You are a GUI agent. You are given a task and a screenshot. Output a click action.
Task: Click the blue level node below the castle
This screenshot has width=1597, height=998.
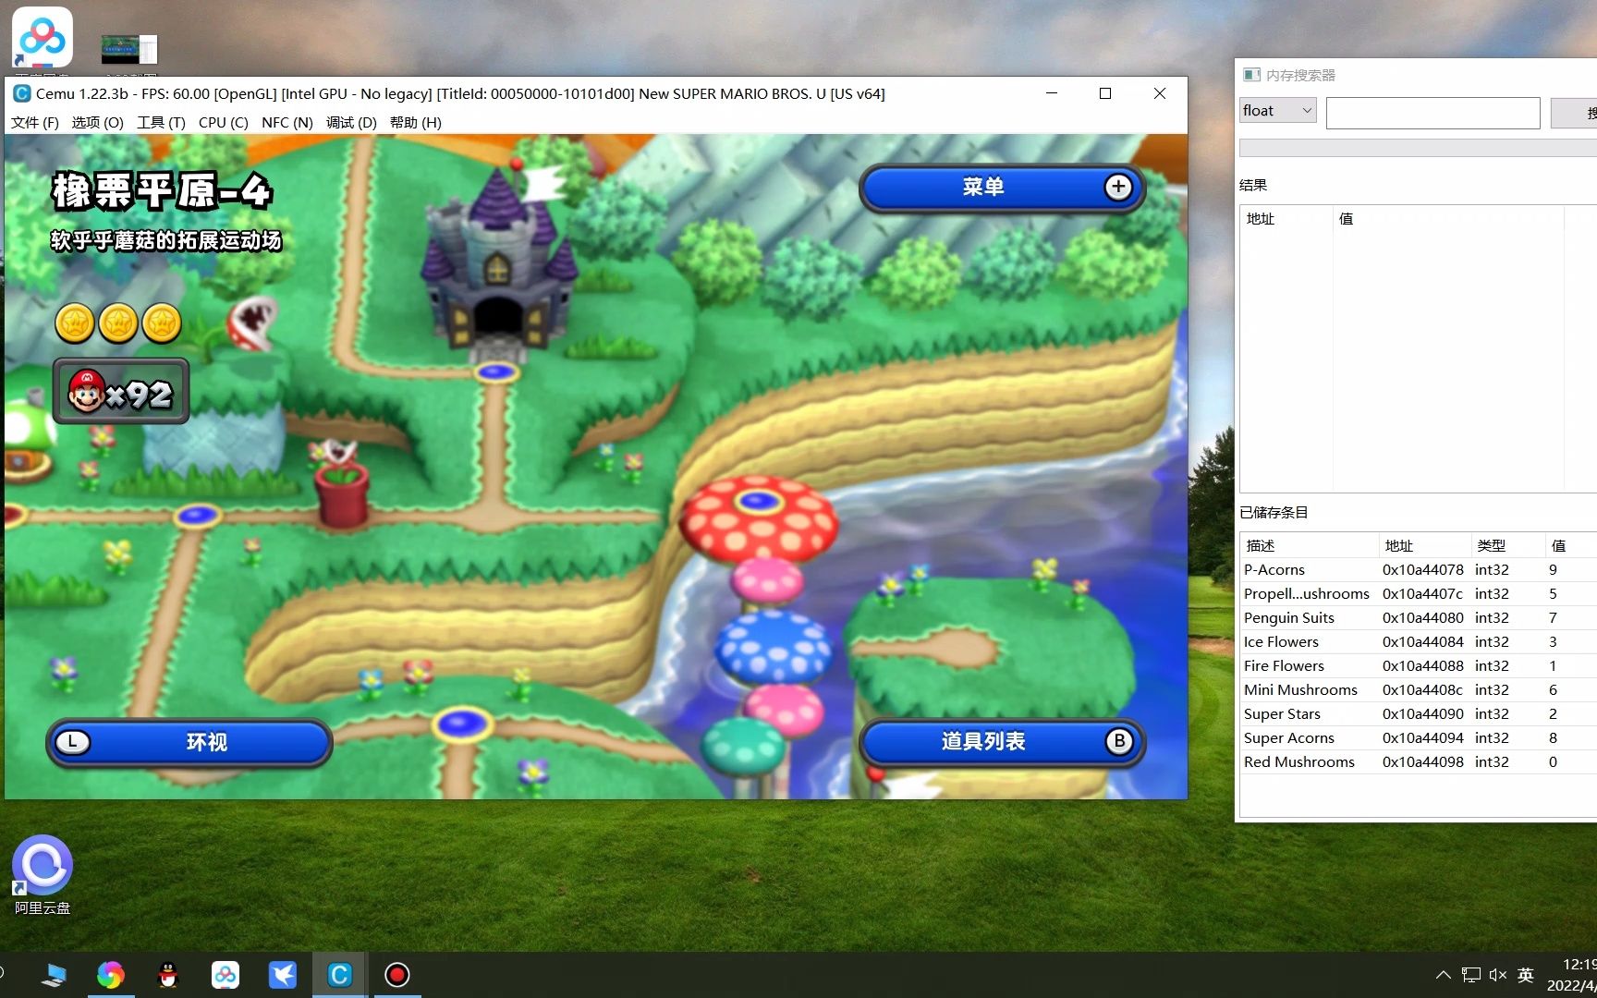pyautogui.click(x=496, y=372)
